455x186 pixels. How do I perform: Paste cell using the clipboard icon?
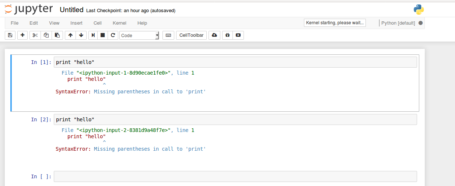point(57,35)
